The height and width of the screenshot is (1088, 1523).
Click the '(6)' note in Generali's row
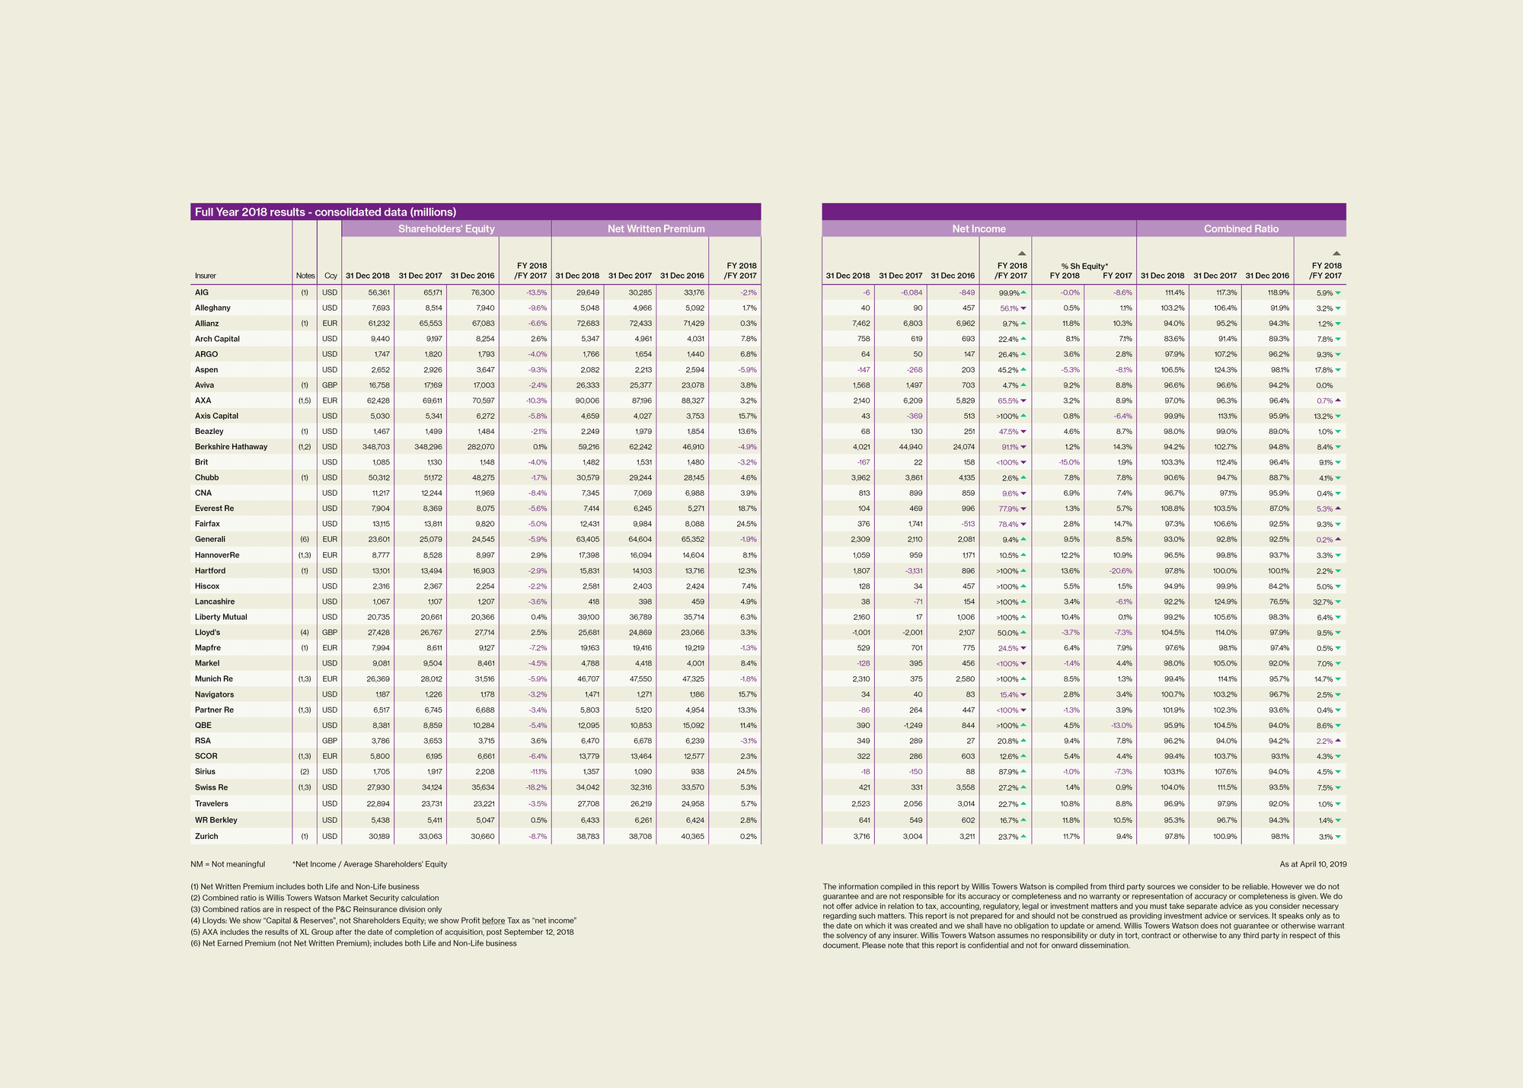(x=305, y=539)
